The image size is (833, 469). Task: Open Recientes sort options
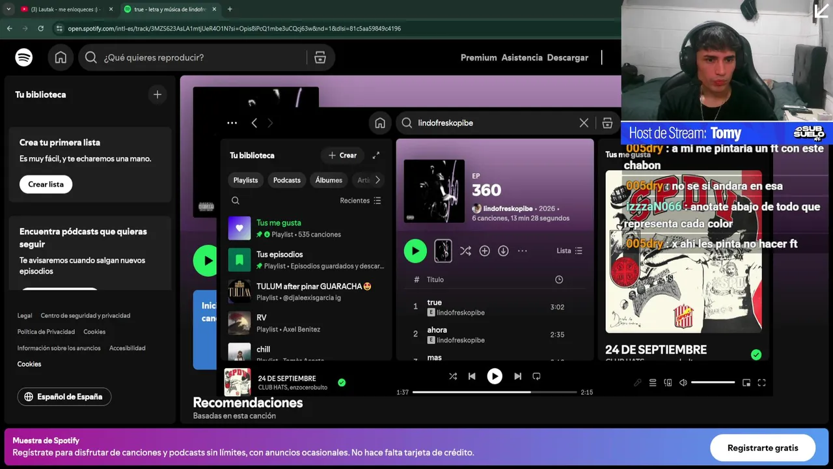click(361, 201)
